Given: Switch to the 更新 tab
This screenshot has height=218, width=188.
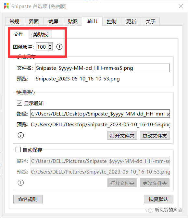Looking at the screenshot, I should pos(131,21).
